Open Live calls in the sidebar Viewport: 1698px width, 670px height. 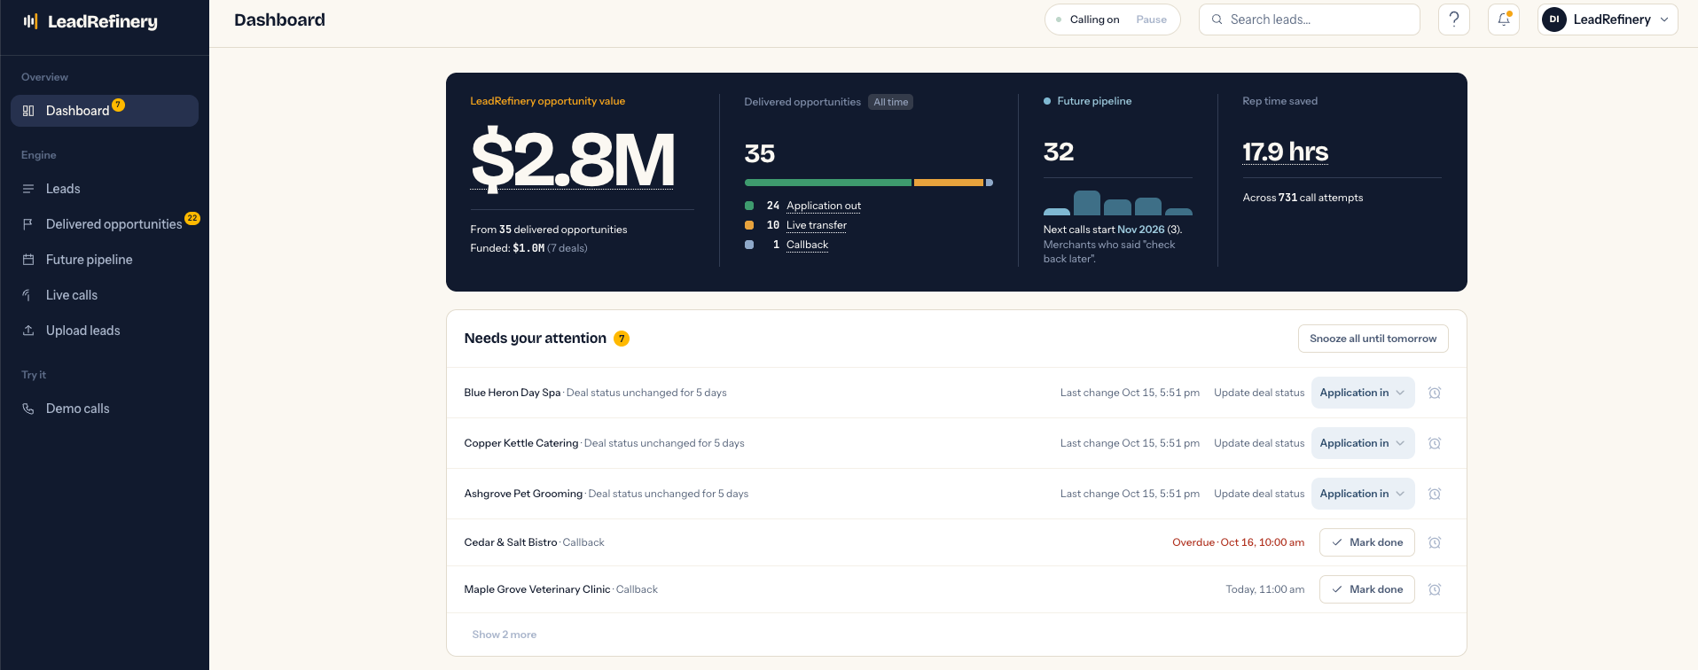pos(105,295)
